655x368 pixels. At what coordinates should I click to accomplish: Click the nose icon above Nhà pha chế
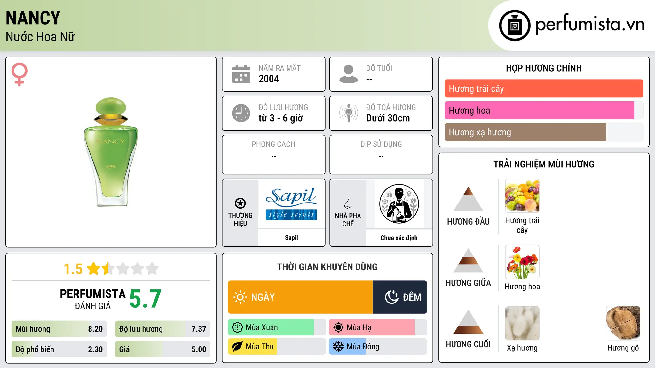(x=348, y=203)
